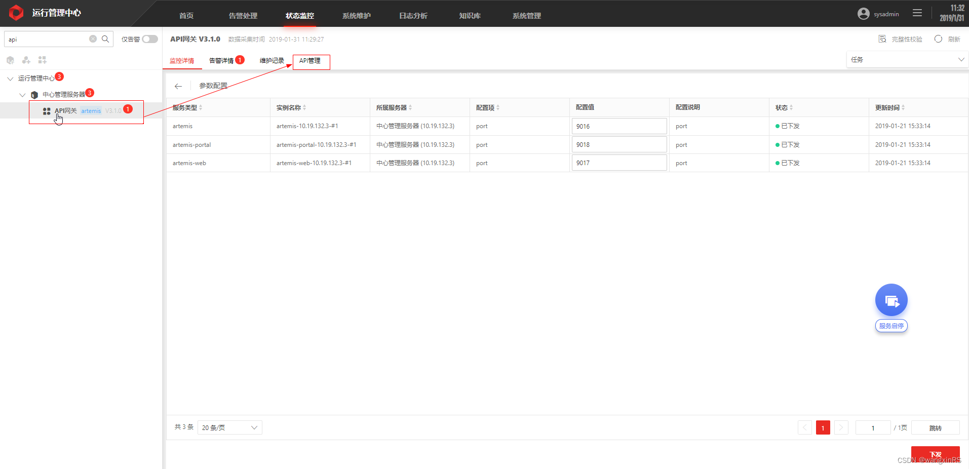Click the 完整性校验 document icon
This screenshot has width=969, height=469.
click(x=882, y=39)
